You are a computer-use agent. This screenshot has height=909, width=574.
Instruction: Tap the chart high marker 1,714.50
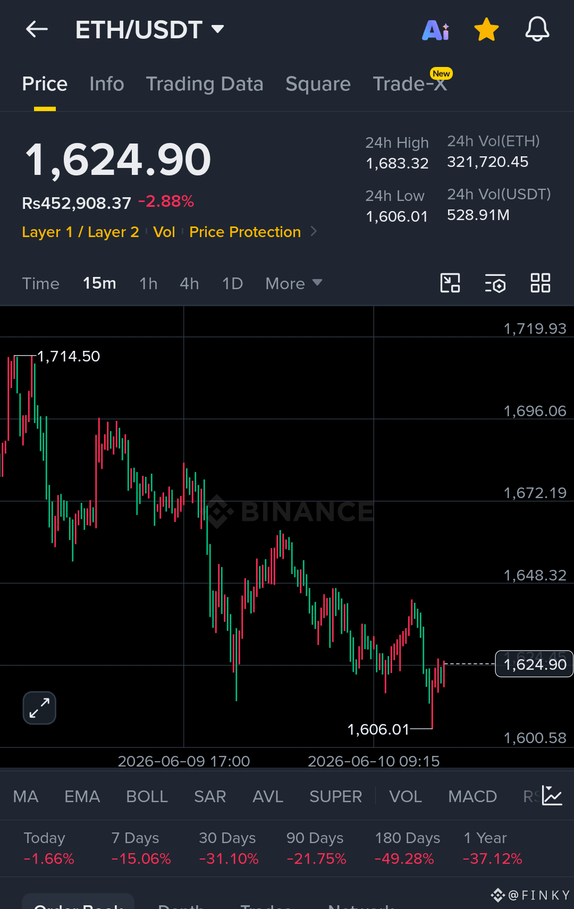pos(68,356)
